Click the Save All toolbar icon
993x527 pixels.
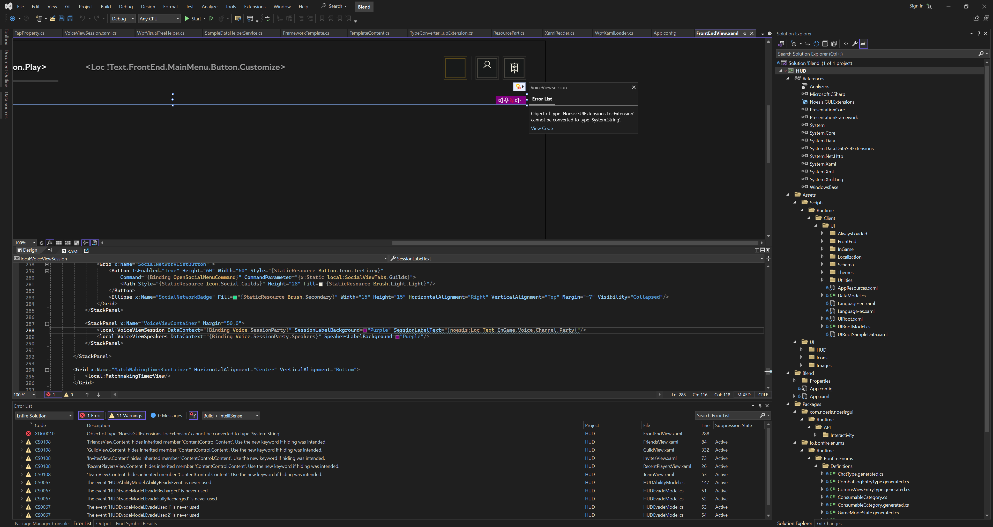coord(70,19)
